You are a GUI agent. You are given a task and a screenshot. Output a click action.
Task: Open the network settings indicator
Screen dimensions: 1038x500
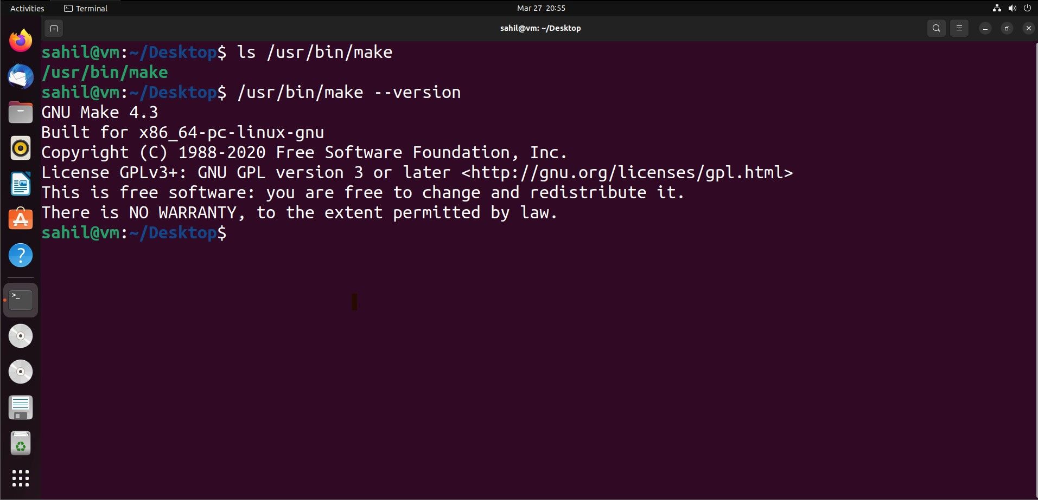point(997,8)
